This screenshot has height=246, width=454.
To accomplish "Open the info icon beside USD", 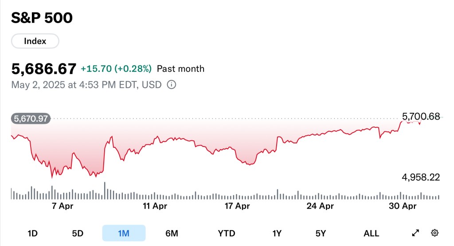I will [x=171, y=84].
